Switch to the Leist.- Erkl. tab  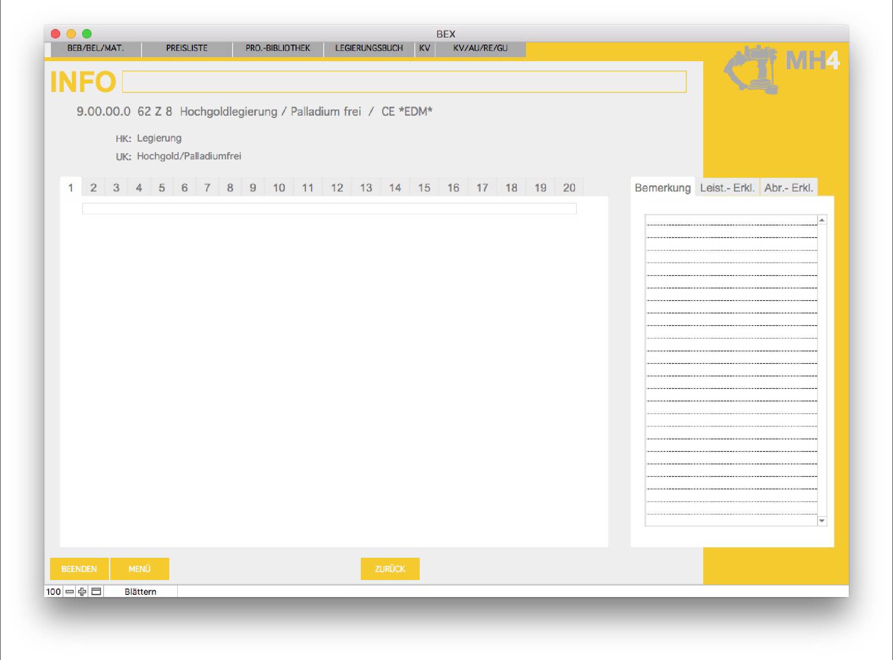pos(727,188)
